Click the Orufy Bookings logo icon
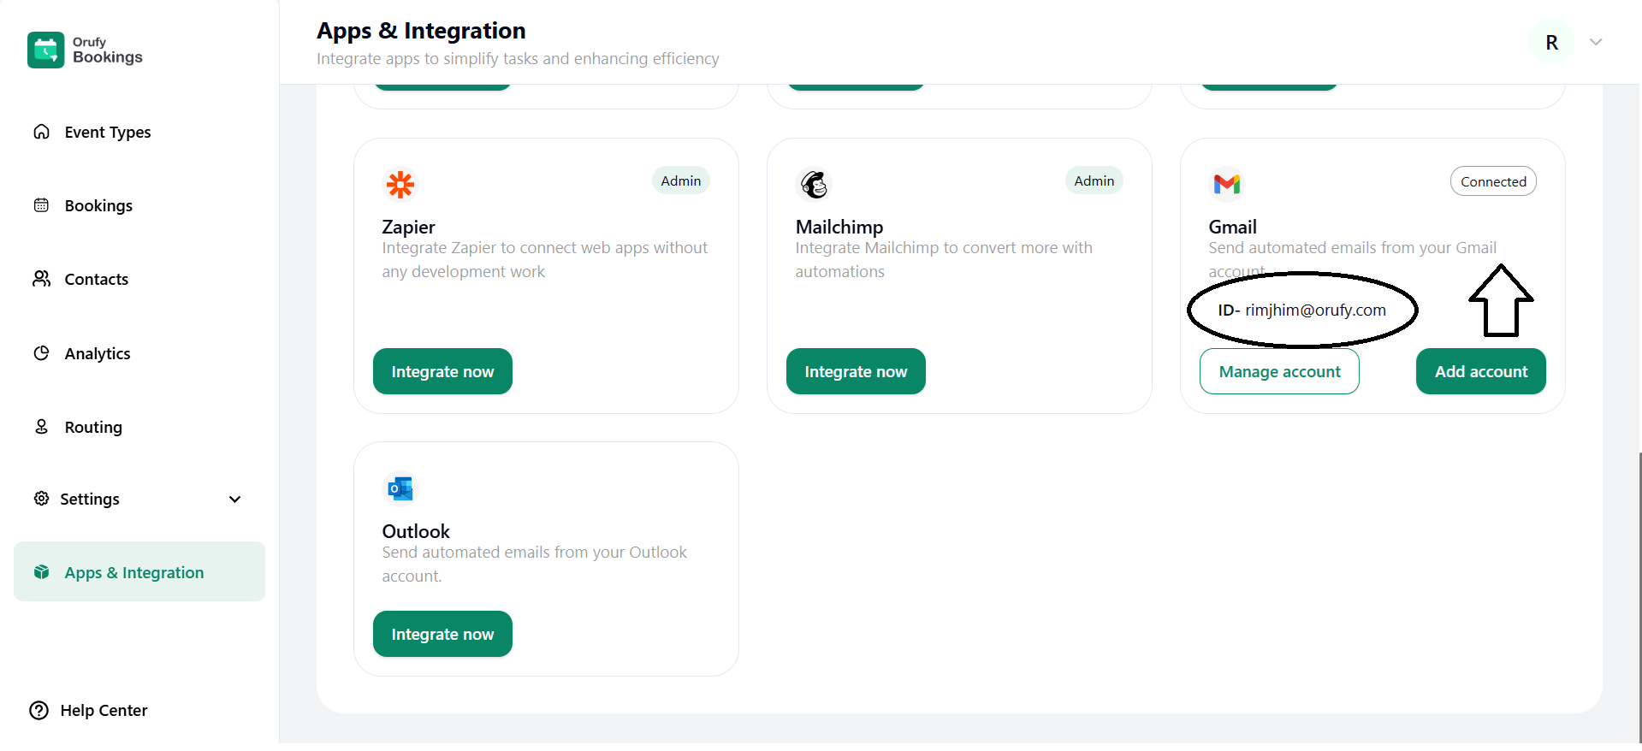 pos(46,50)
